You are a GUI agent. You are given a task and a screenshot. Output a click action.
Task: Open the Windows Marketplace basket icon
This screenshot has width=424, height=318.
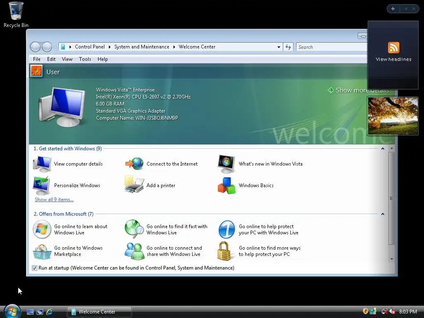(42, 251)
